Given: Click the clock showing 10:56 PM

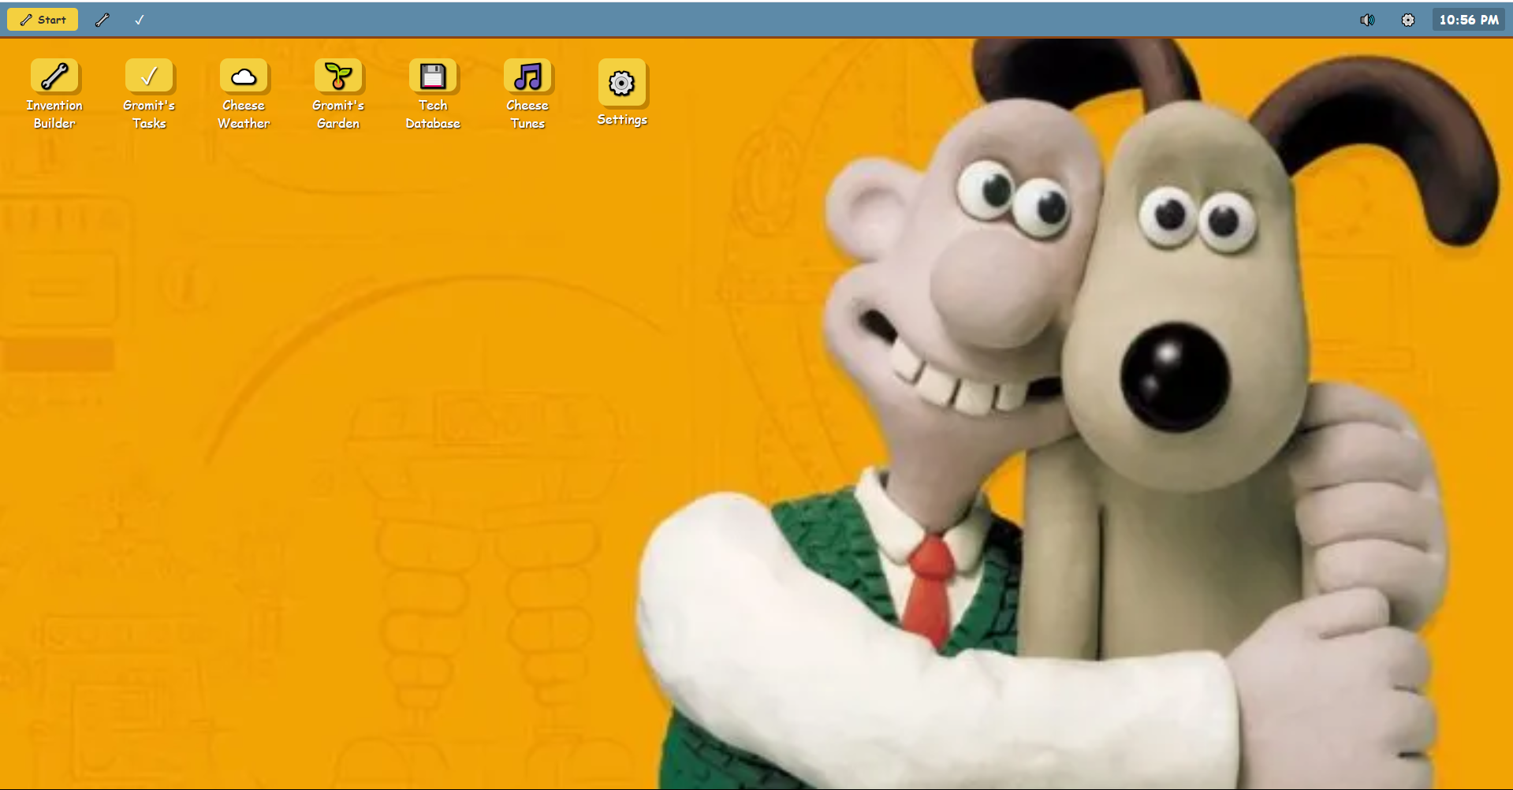Looking at the screenshot, I should [1468, 19].
